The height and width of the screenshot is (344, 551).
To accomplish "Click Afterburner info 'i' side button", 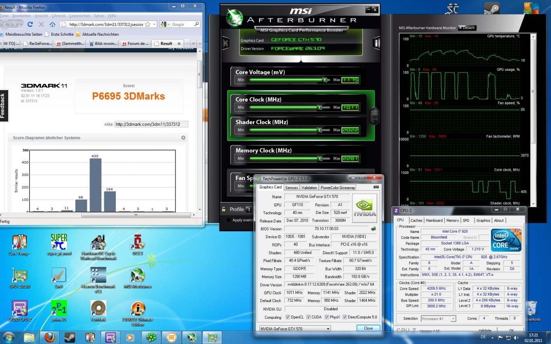I will pyautogui.click(x=376, y=43).
